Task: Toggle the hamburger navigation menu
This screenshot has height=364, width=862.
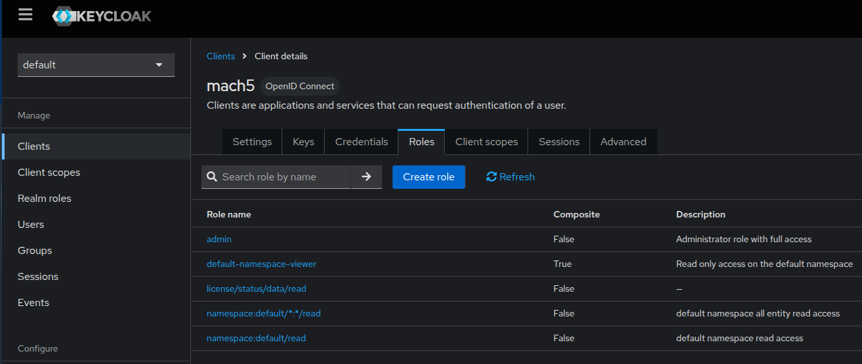Action: click(x=25, y=15)
